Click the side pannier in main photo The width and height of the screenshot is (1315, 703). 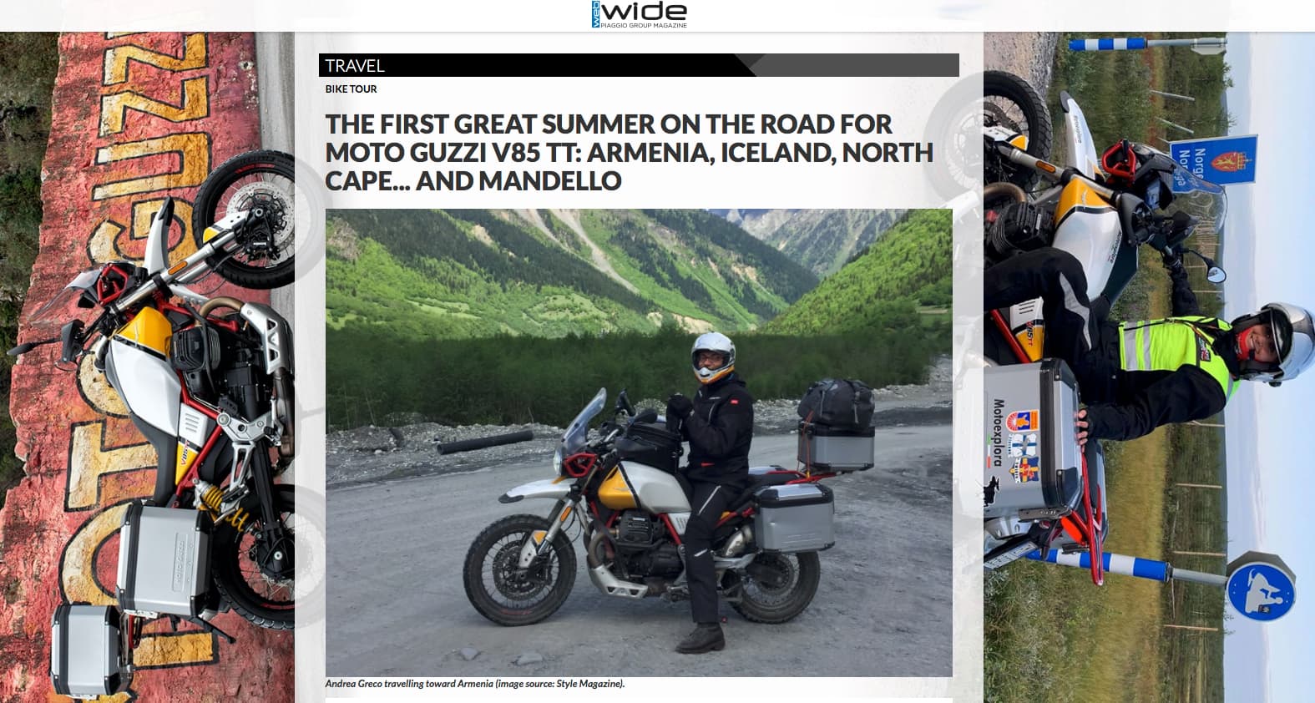pos(794,516)
